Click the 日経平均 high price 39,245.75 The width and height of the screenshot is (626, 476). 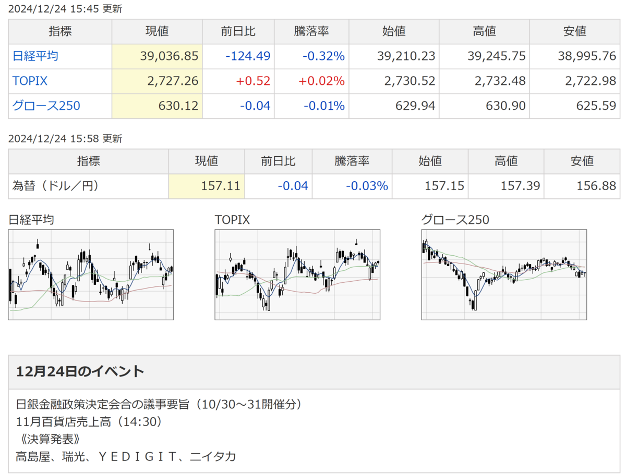pos(497,56)
